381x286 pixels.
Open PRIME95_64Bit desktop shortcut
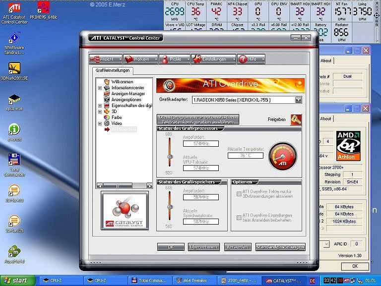tap(44, 10)
